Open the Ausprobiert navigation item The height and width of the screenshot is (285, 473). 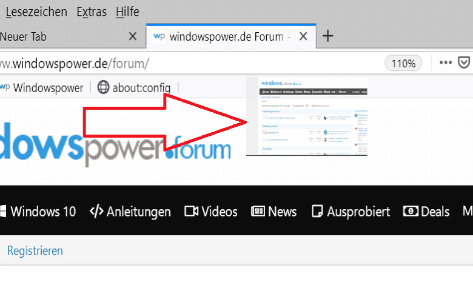coord(351,212)
